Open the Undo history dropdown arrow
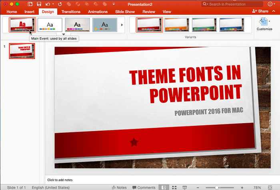The height and width of the screenshot is (190, 280). (53, 4)
